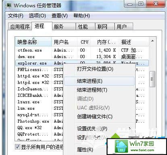The image size is (167, 155).
Task: Close the Task Manager window
Action: click(x=156, y=4)
